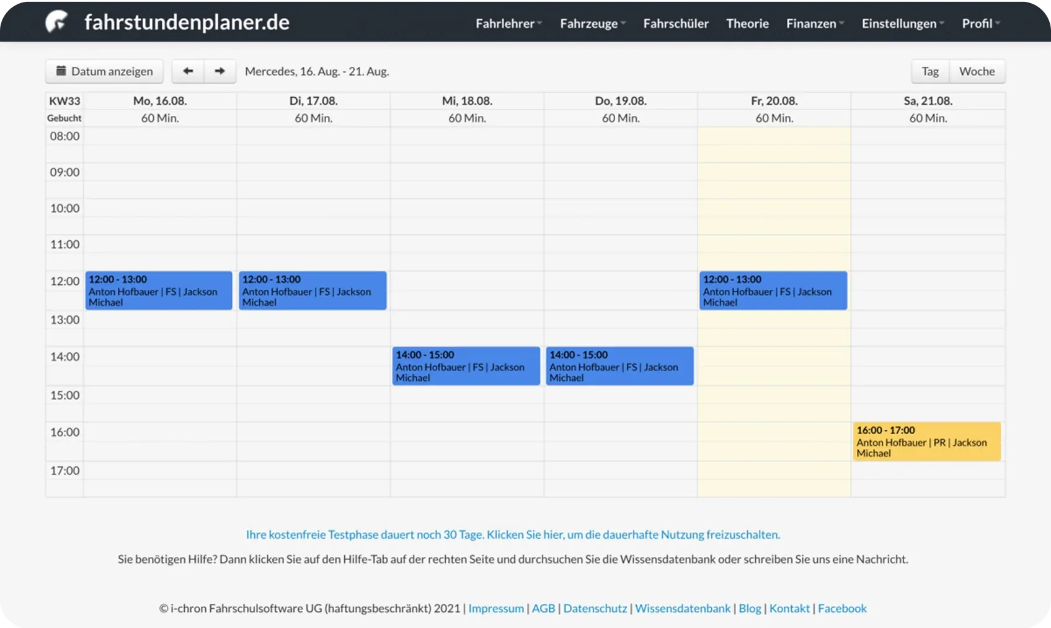Open the Impressum link in footer
The height and width of the screenshot is (628, 1051).
tap(495, 608)
